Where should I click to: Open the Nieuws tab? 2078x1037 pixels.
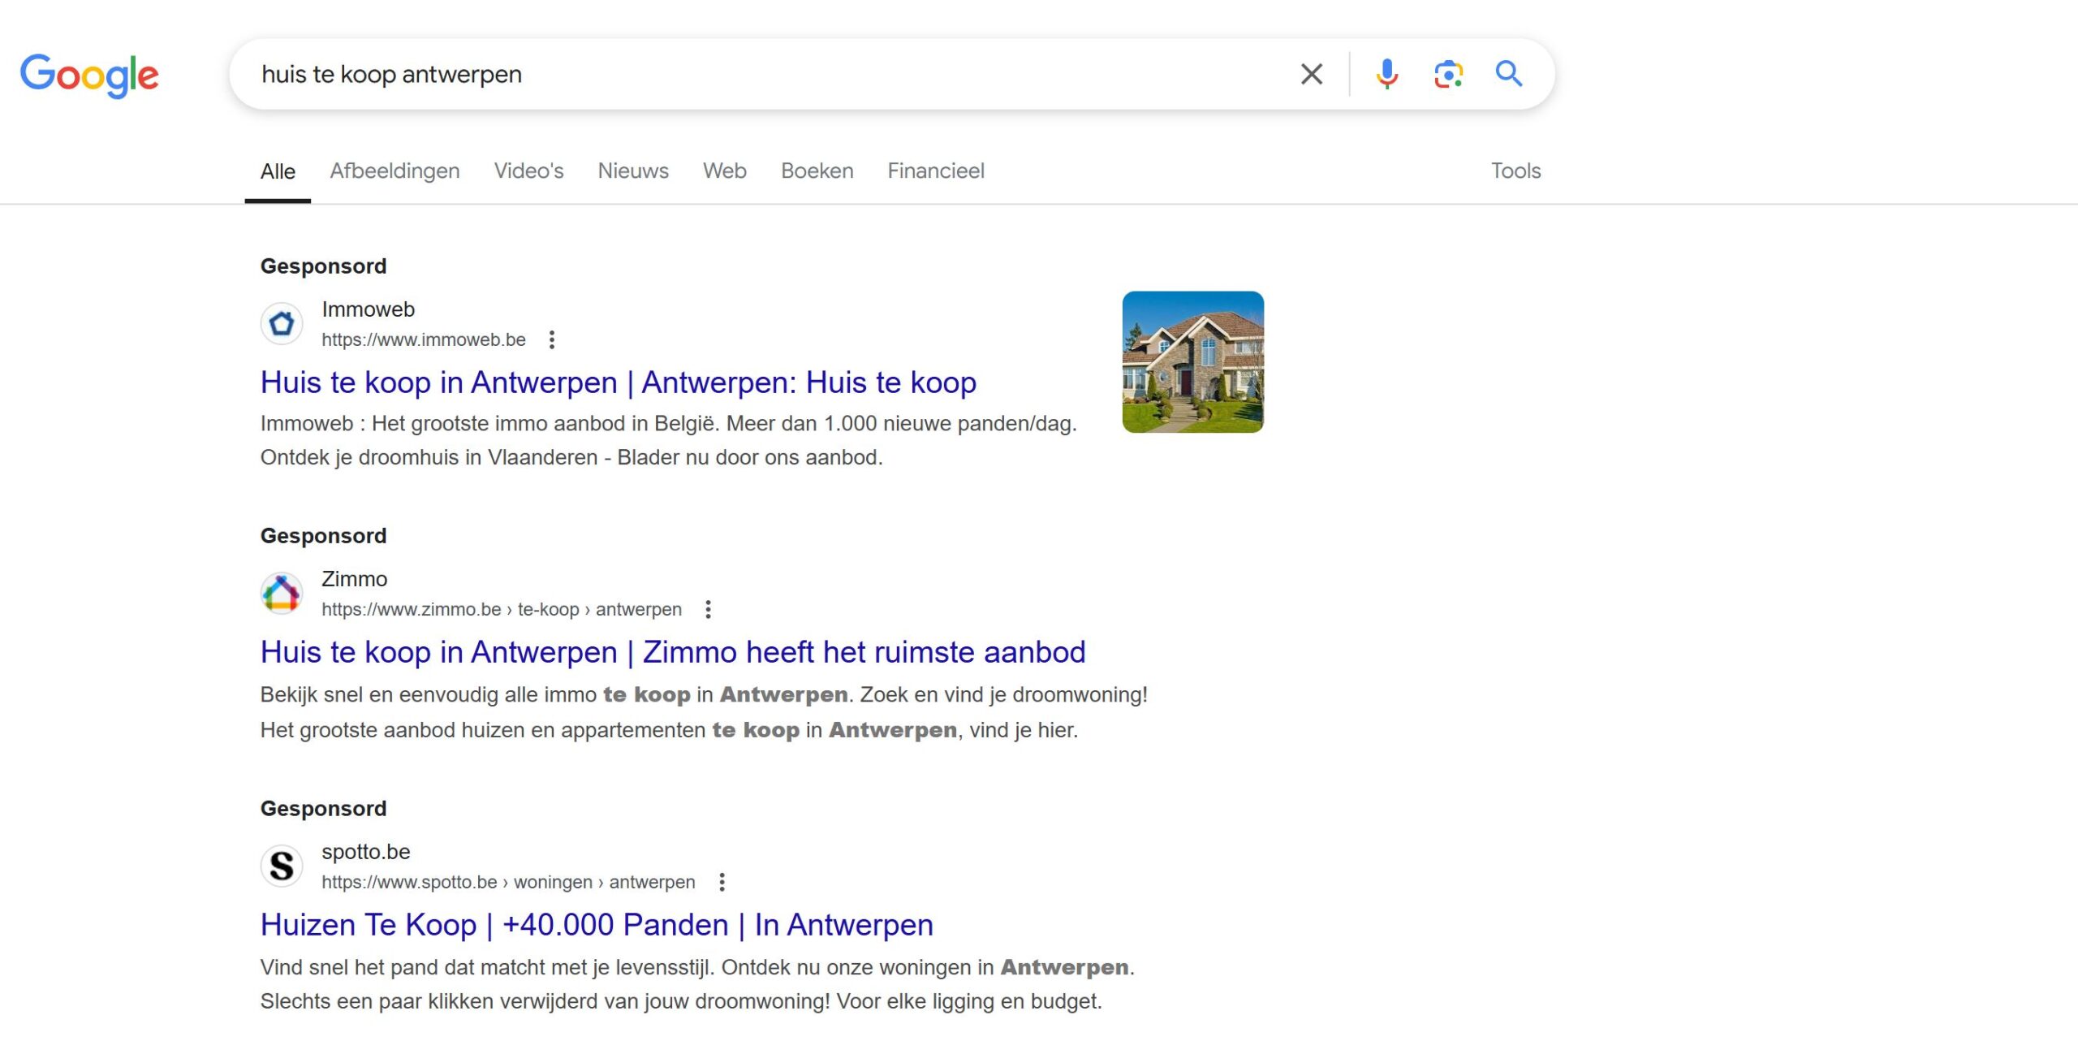click(x=633, y=171)
